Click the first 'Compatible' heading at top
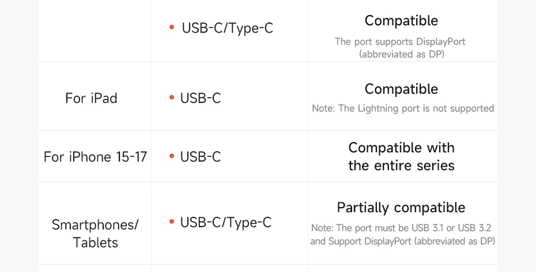 (401, 21)
